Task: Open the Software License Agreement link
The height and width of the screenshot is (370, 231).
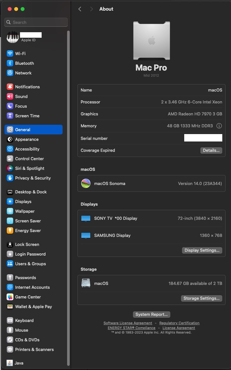Action: point(128,323)
